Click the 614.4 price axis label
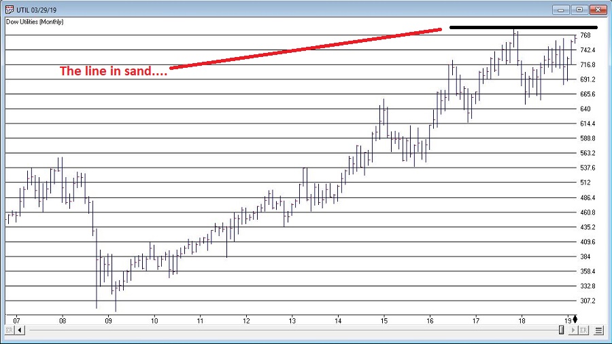 (588, 123)
